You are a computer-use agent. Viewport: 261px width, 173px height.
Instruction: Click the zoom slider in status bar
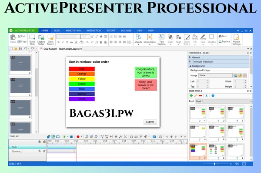[x=214, y=164]
